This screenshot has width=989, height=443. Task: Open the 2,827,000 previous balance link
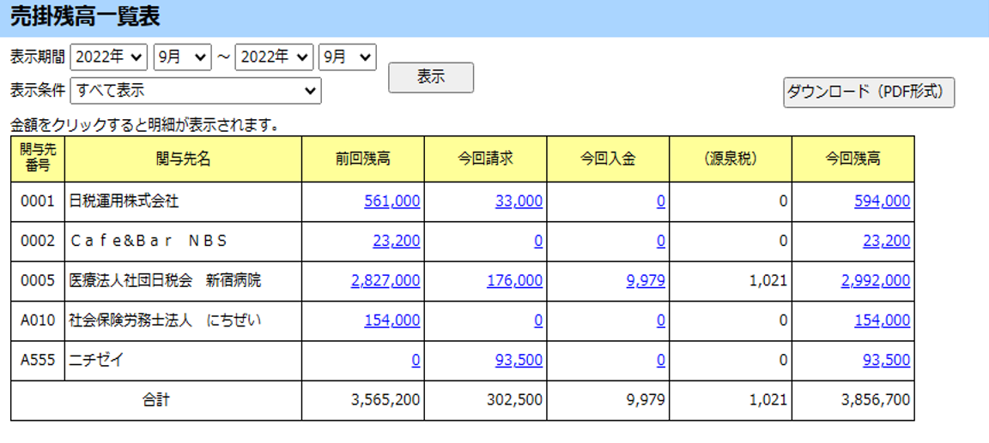385,281
